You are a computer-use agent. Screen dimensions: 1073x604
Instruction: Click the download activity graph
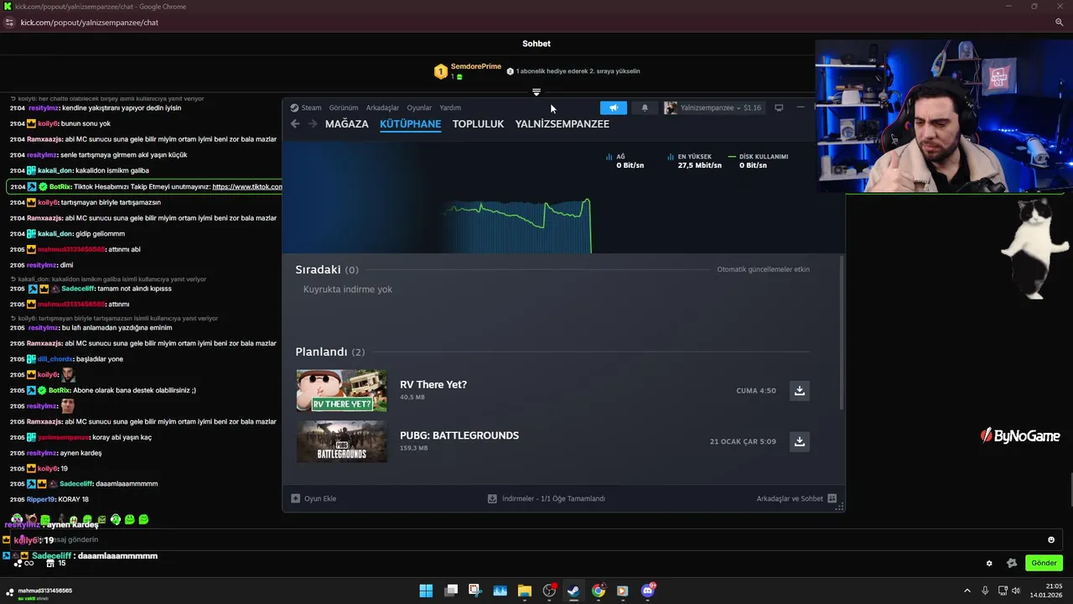pyautogui.click(x=518, y=225)
